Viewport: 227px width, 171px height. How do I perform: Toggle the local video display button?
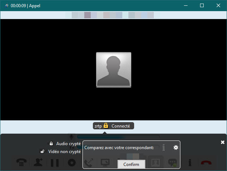click(x=156, y=163)
